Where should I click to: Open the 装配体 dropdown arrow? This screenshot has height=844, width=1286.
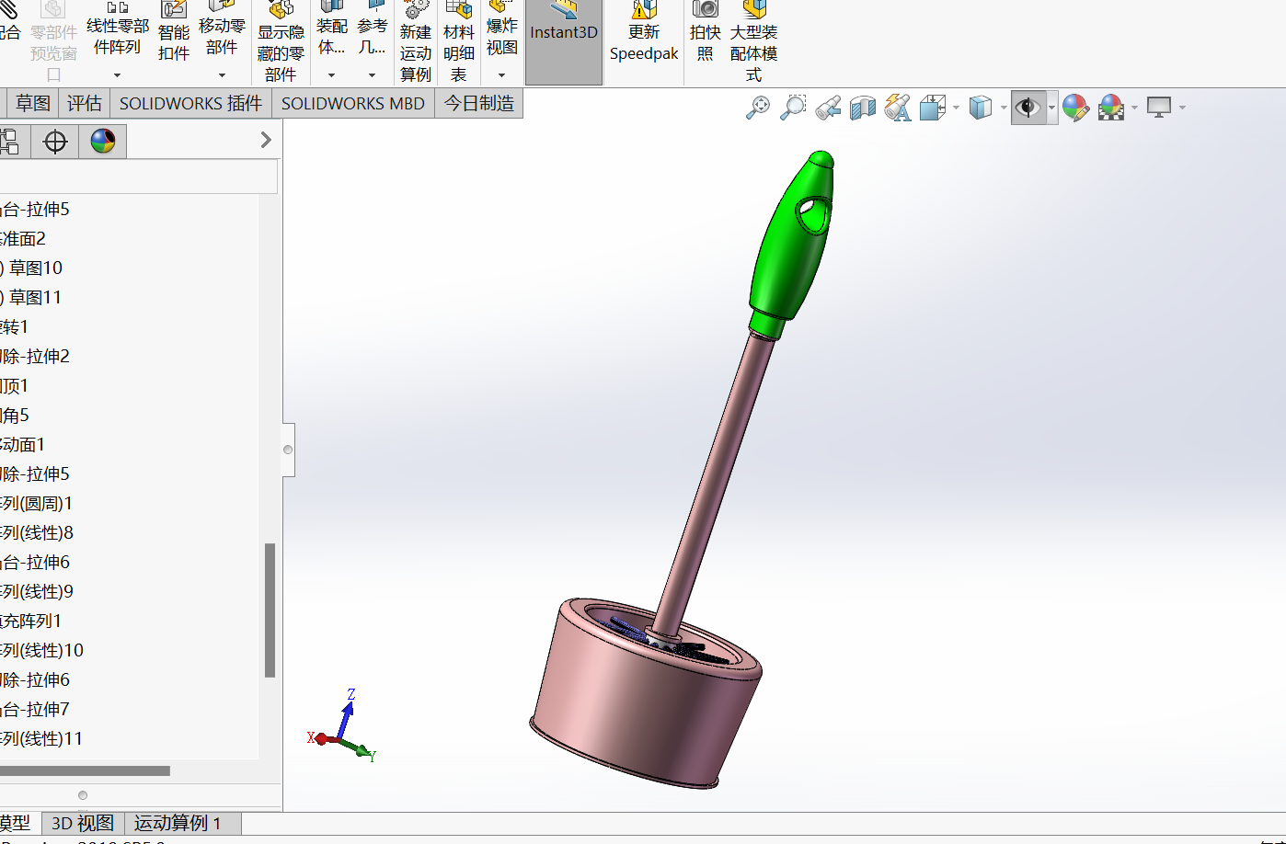click(x=331, y=75)
